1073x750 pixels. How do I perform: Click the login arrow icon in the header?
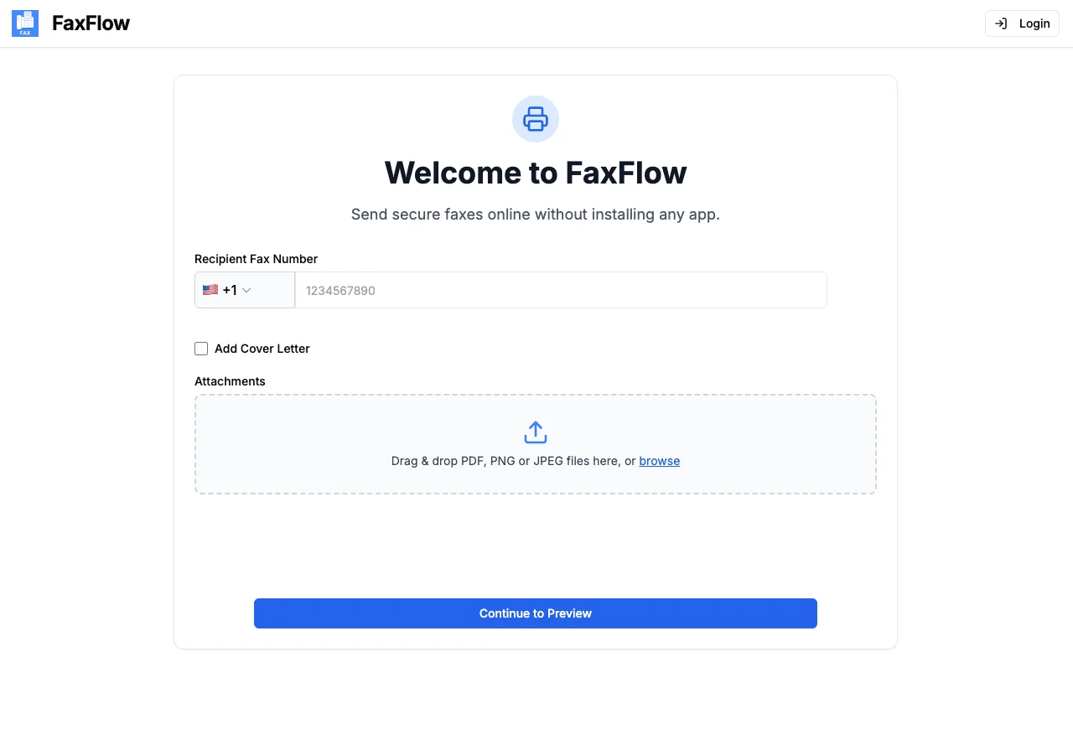(x=1000, y=23)
